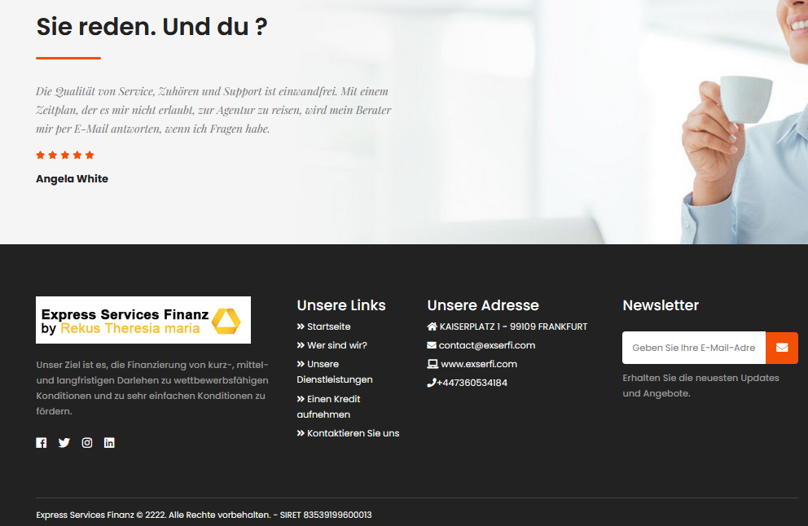Screen dimensions: 808x526
Task: Click the copyright line with SIRET number
Action: point(204,515)
